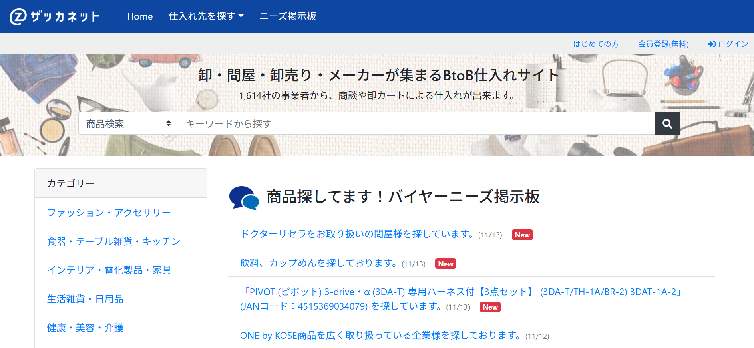The width and height of the screenshot is (754, 348).
Task: Focus the キーワードから探す search field
Action: click(416, 123)
